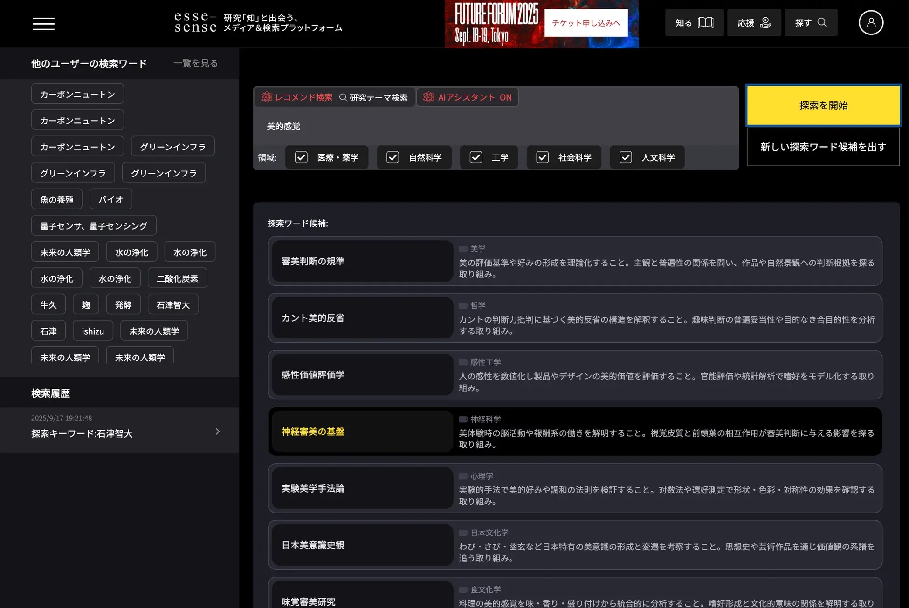Open the hamburger menu
Image resolution: width=909 pixels, height=608 pixels.
pyautogui.click(x=43, y=23)
